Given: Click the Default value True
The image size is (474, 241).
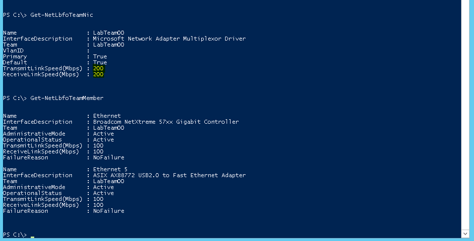Looking at the screenshot, I should point(100,62).
